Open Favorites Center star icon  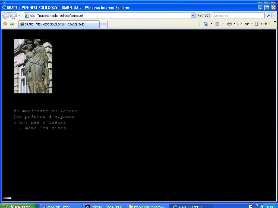click(5, 24)
